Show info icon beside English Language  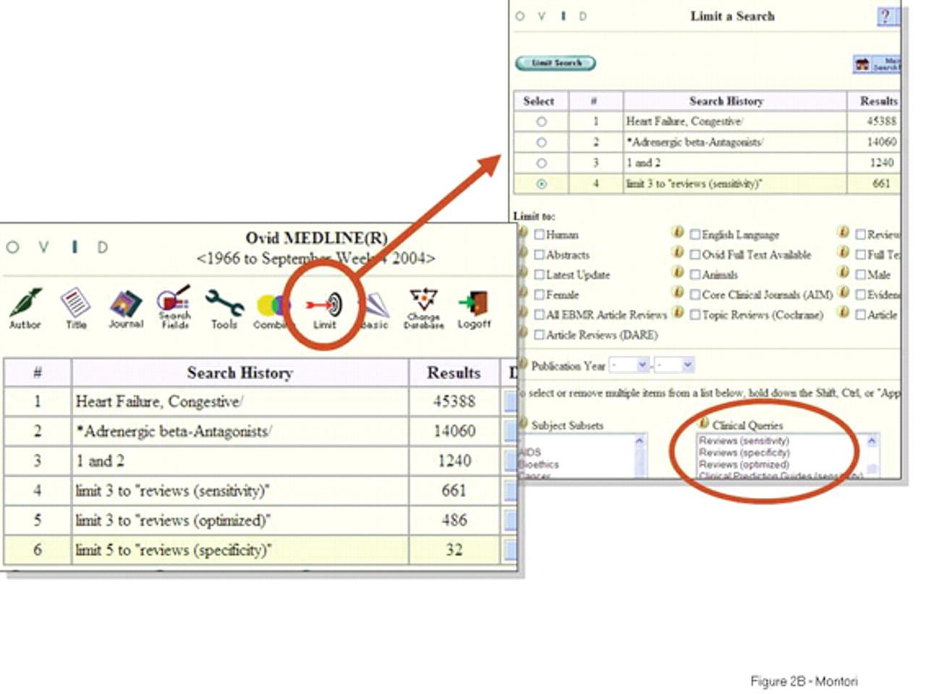(678, 233)
